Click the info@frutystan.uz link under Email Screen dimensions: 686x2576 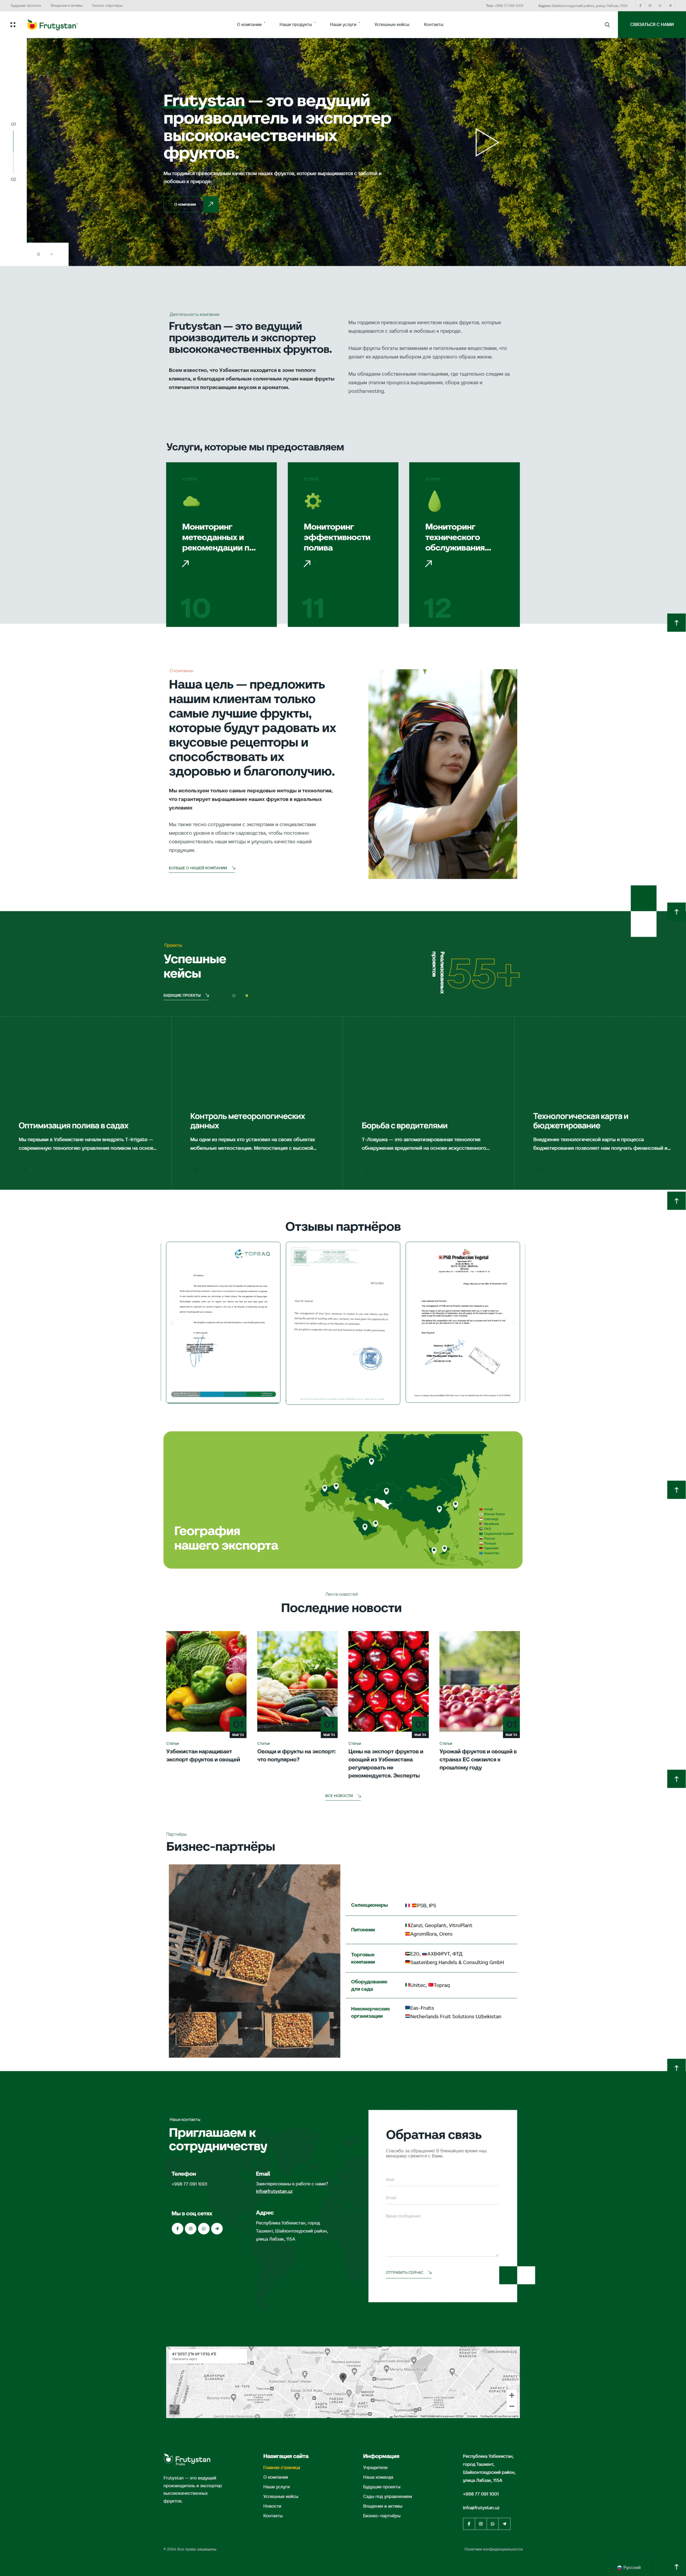(x=274, y=2191)
